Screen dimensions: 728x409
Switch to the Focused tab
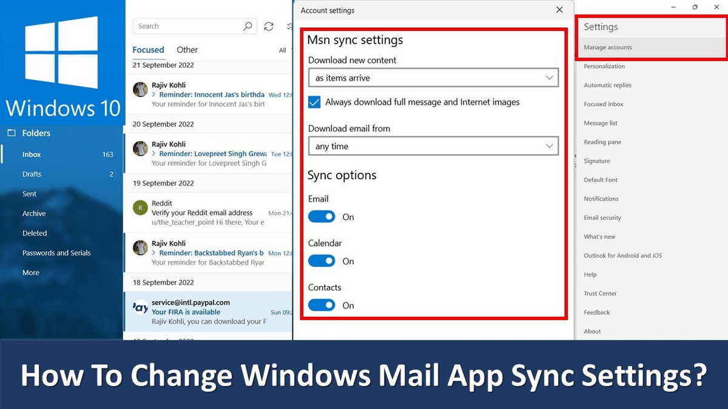pyautogui.click(x=148, y=50)
